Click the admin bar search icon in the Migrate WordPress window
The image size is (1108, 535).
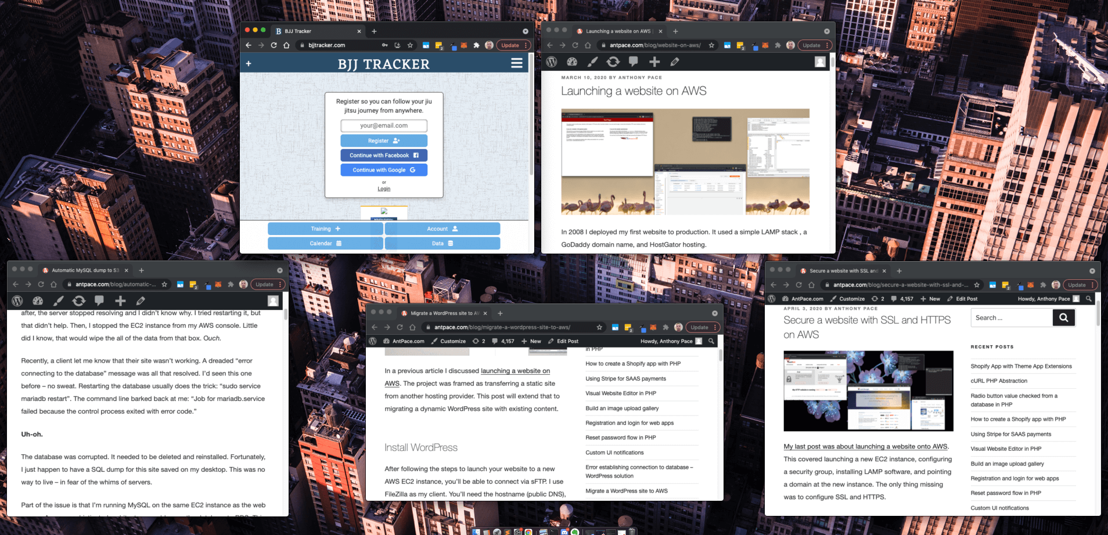pos(711,341)
